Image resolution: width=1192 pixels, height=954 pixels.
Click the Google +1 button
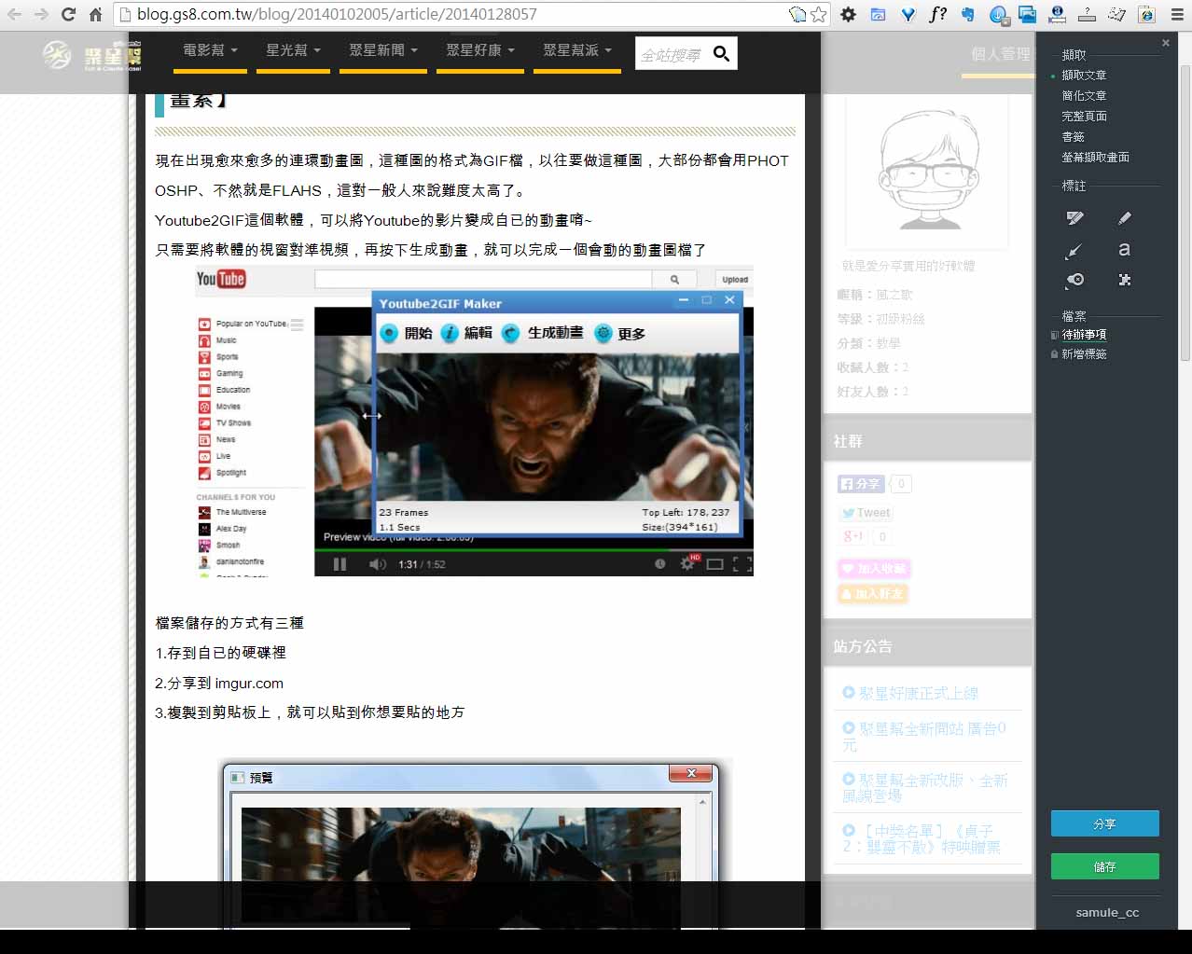pyautogui.click(x=852, y=536)
